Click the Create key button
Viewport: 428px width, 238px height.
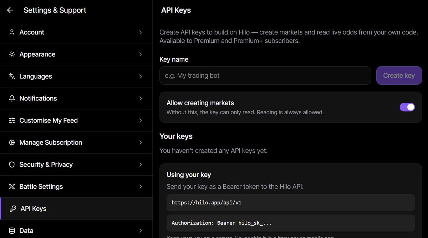pyautogui.click(x=399, y=76)
